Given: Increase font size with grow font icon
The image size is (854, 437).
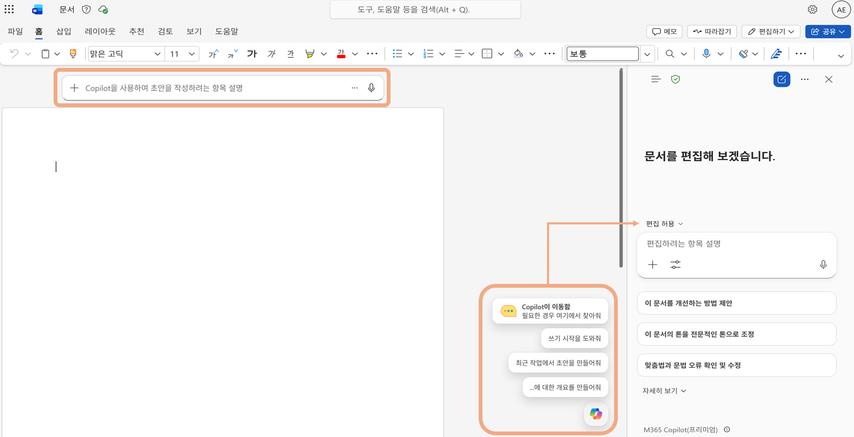Looking at the screenshot, I should 213,54.
